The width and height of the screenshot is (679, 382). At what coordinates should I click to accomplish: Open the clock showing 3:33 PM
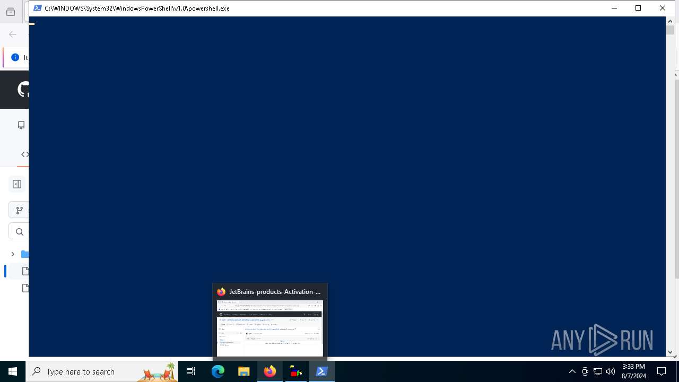coord(633,371)
